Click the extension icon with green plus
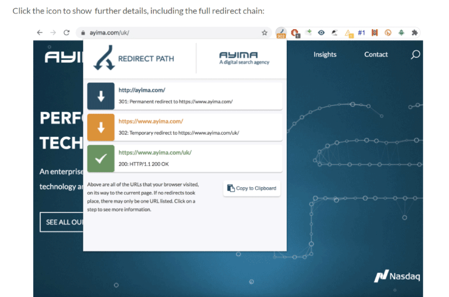Screen dimensions: 449x297 (x=308, y=33)
